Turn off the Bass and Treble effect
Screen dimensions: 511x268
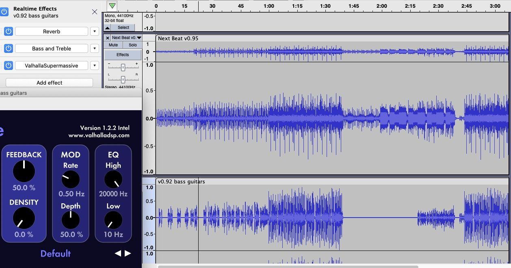pyautogui.click(x=9, y=48)
